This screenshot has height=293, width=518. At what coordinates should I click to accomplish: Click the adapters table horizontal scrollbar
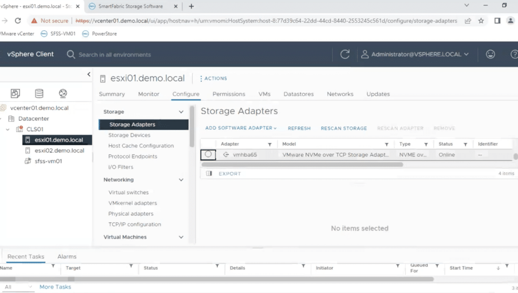click(x=302, y=164)
